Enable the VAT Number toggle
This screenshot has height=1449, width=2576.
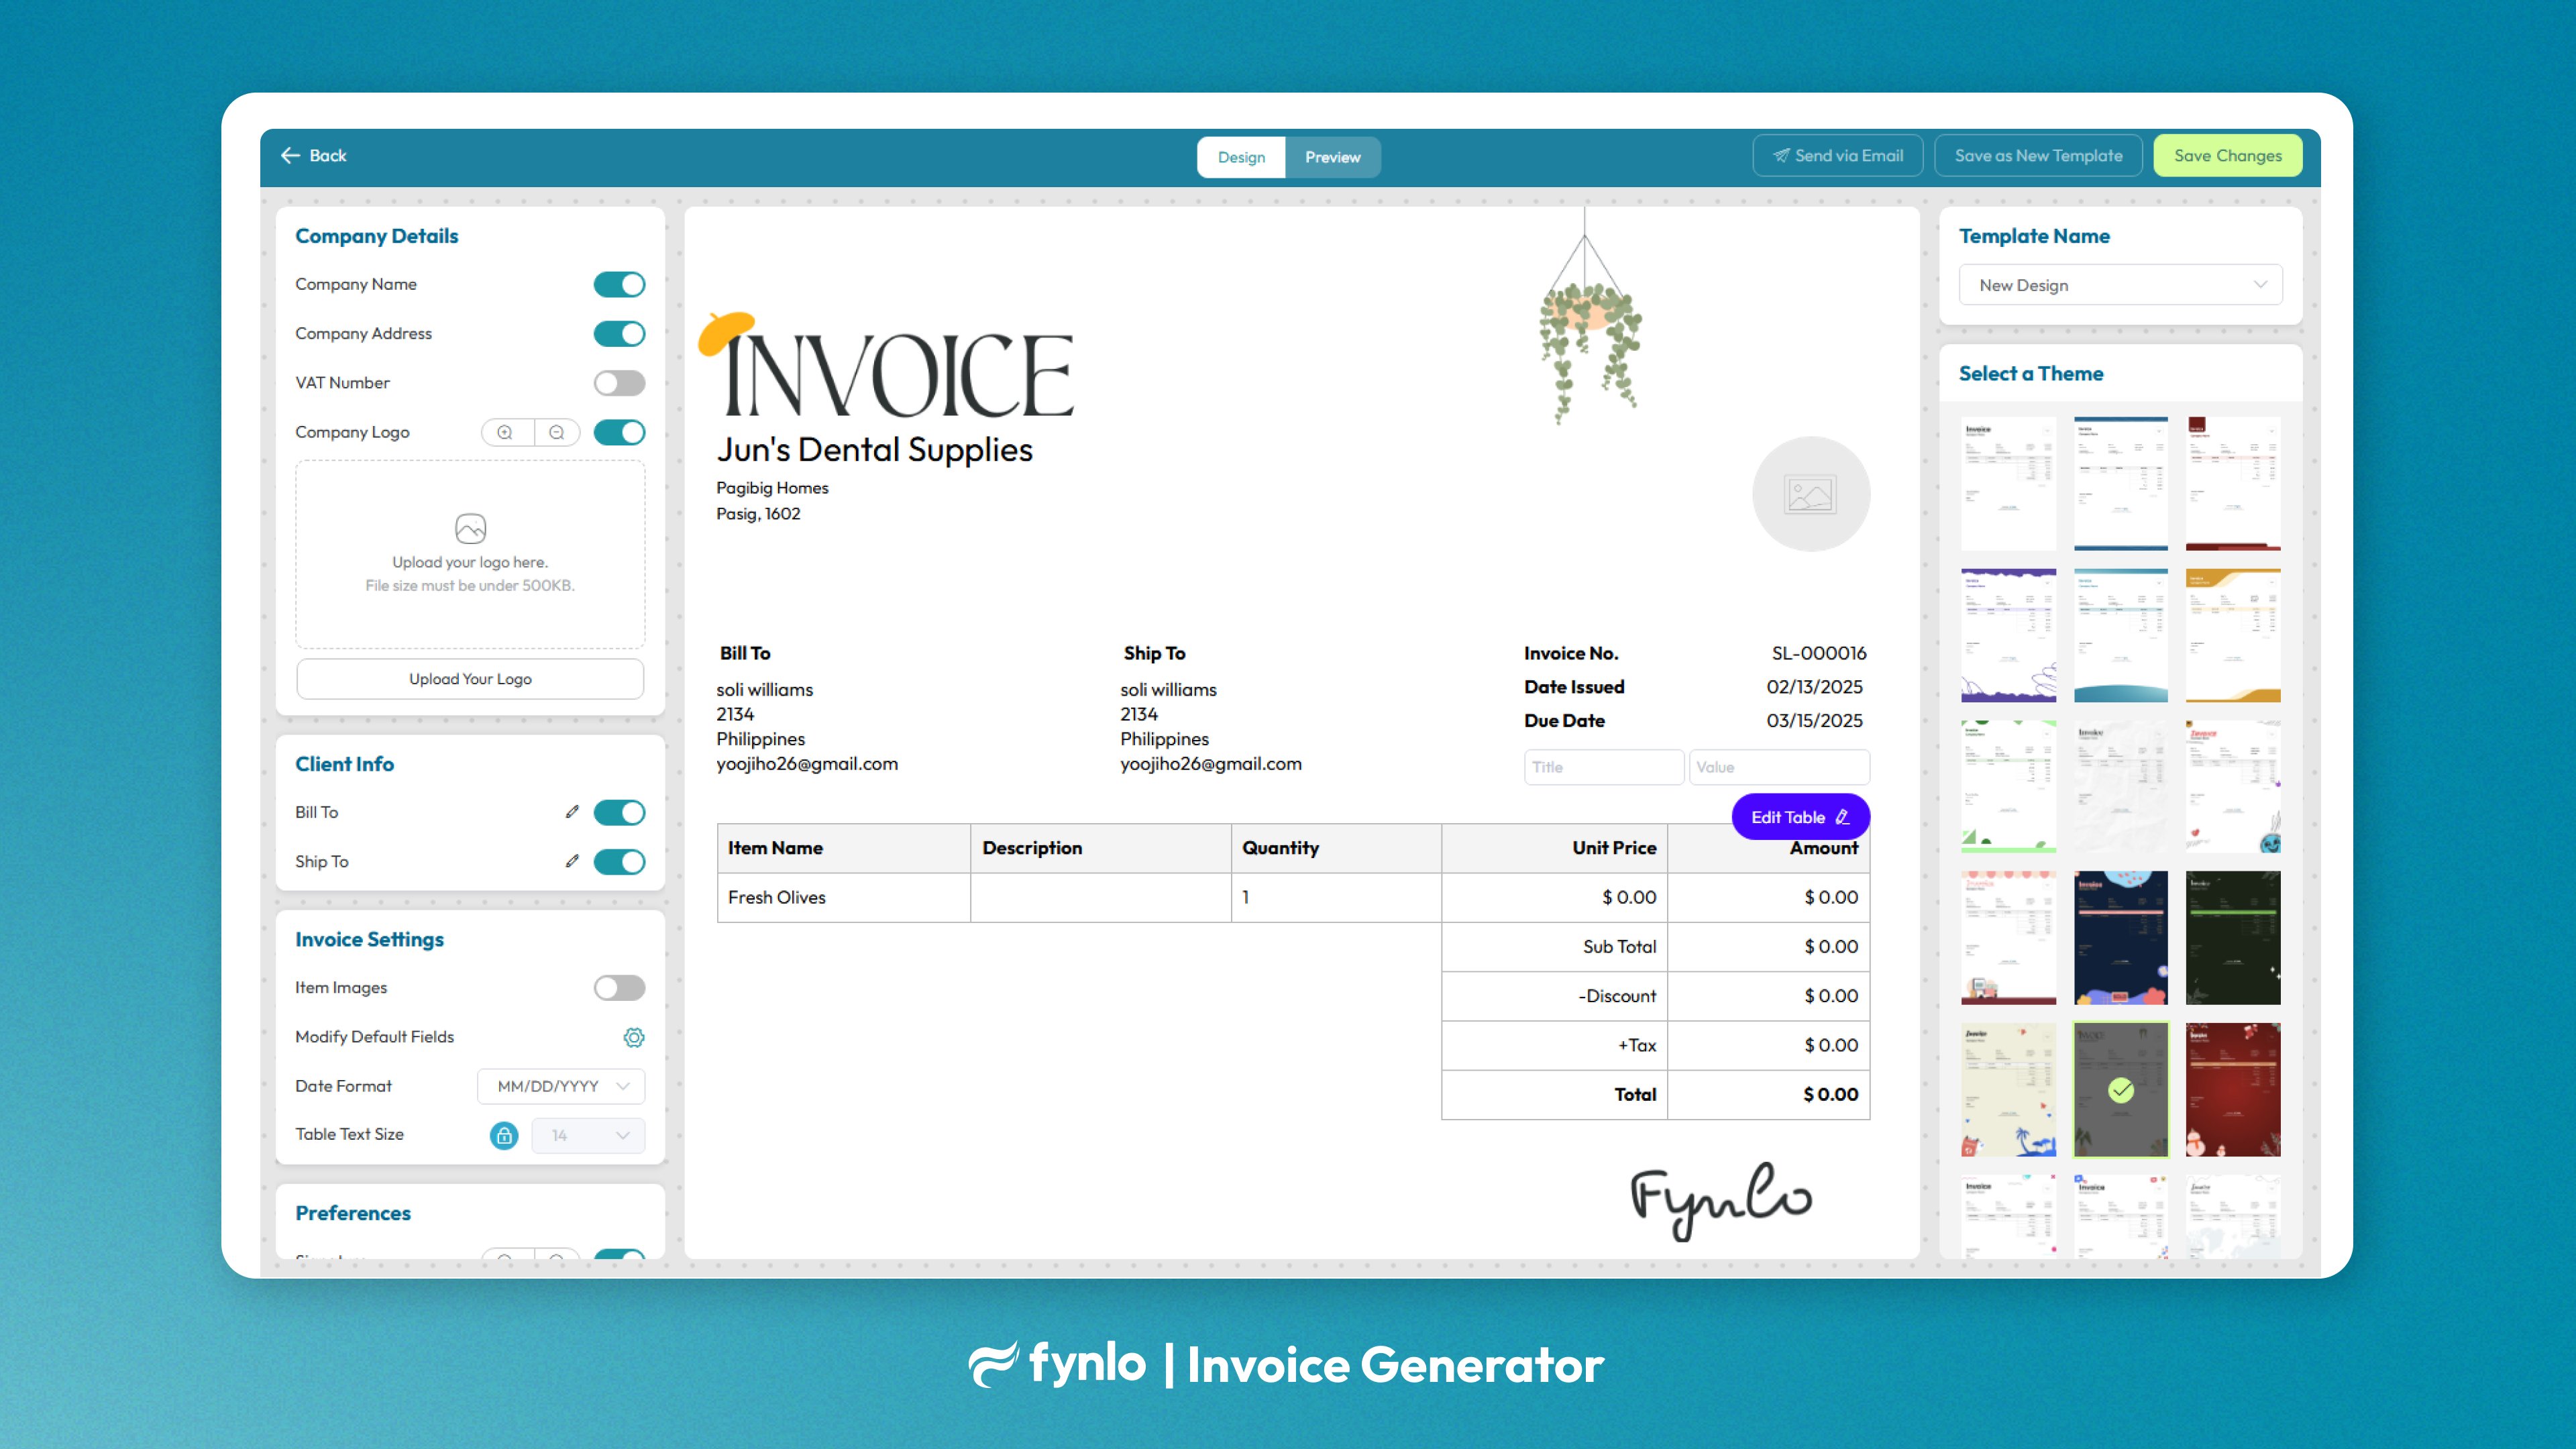pos(619,383)
